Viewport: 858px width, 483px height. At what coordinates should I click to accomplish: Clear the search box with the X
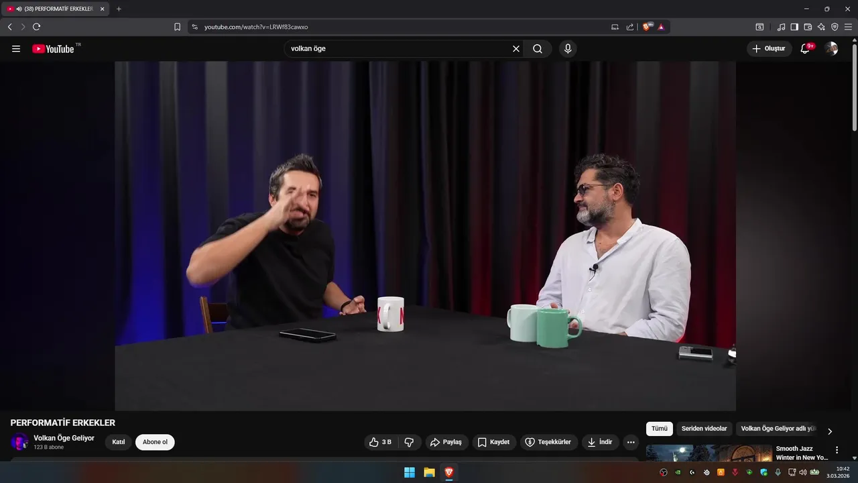(516, 49)
